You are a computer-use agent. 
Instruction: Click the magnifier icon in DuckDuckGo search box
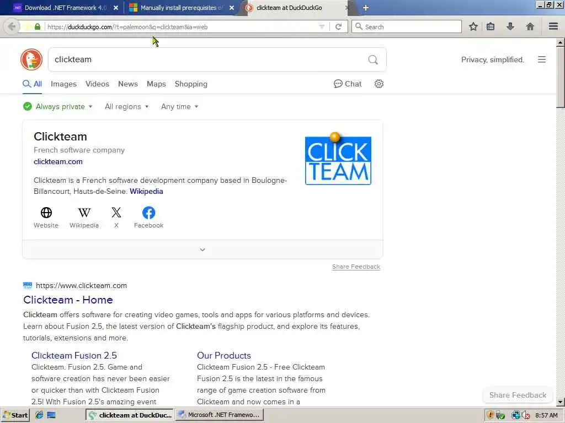373,59
